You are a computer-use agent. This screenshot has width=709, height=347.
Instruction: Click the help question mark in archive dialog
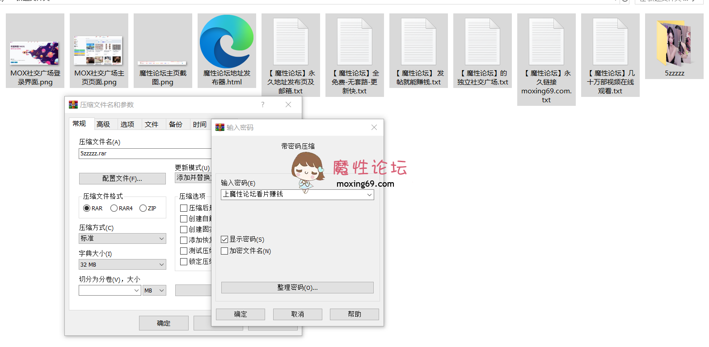tap(263, 105)
